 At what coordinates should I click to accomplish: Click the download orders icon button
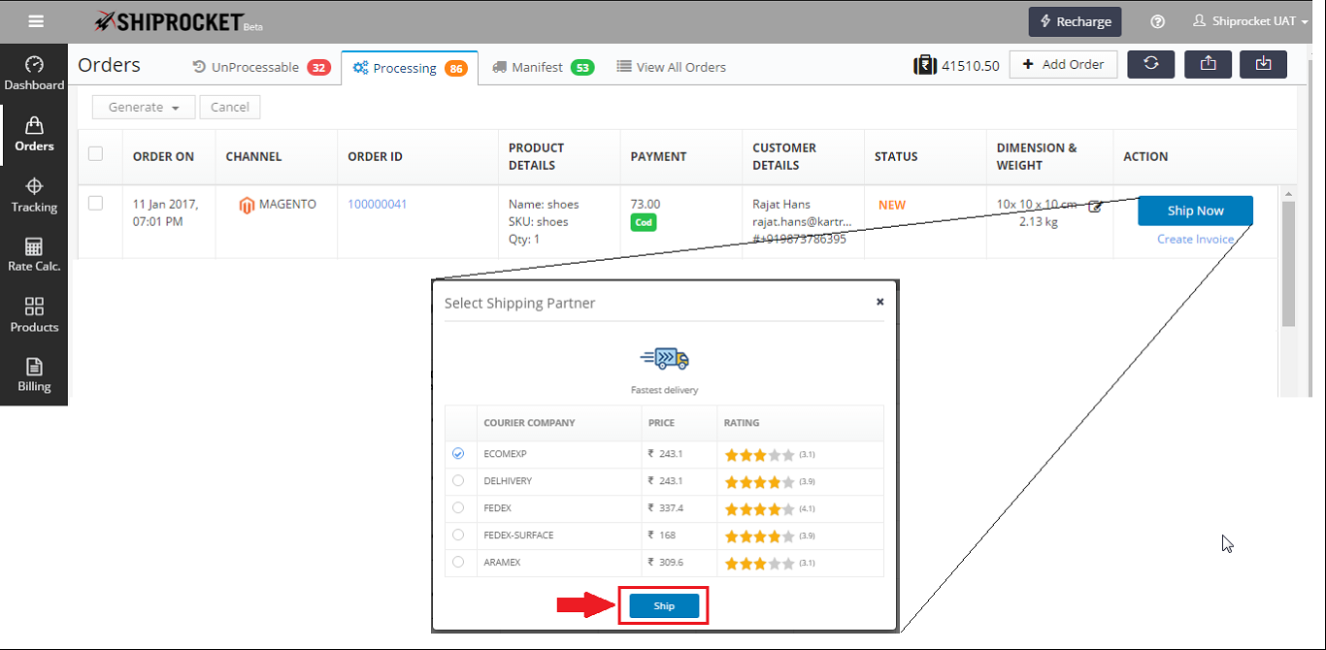click(1263, 64)
